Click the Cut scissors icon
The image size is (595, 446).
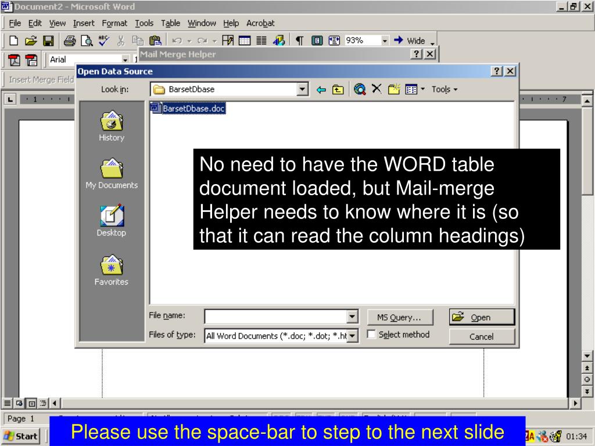click(121, 41)
